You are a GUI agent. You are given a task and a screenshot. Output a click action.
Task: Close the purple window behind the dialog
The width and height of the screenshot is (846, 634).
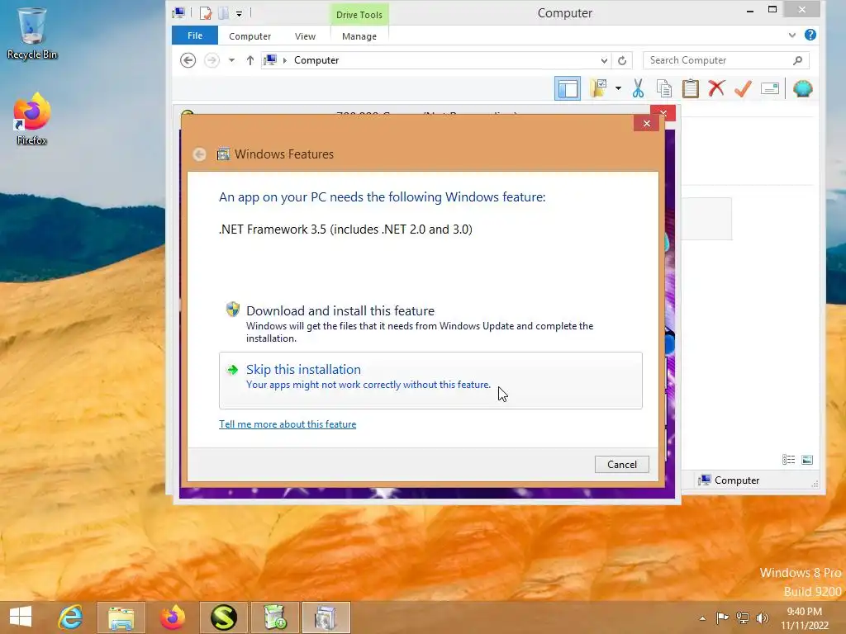[x=663, y=112]
